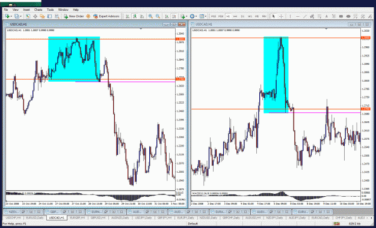Enable the standard arrow Cursor mode

[x=273, y=16]
